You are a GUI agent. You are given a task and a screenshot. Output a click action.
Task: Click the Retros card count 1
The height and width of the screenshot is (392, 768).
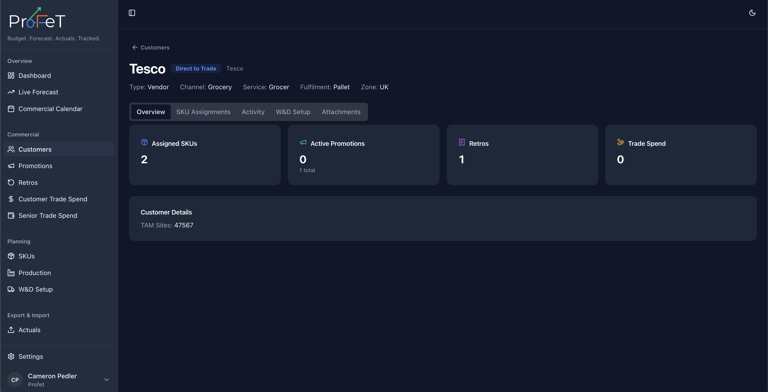pos(461,159)
